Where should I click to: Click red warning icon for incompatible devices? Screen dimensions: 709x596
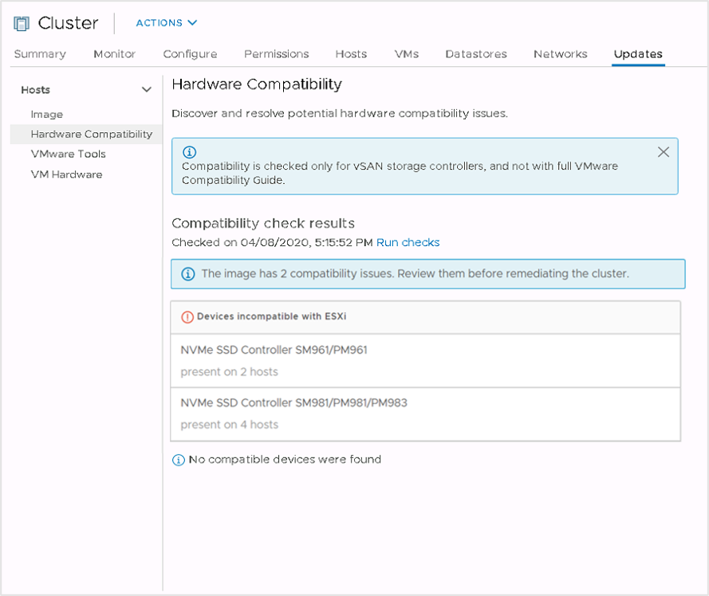pyautogui.click(x=187, y=317)
